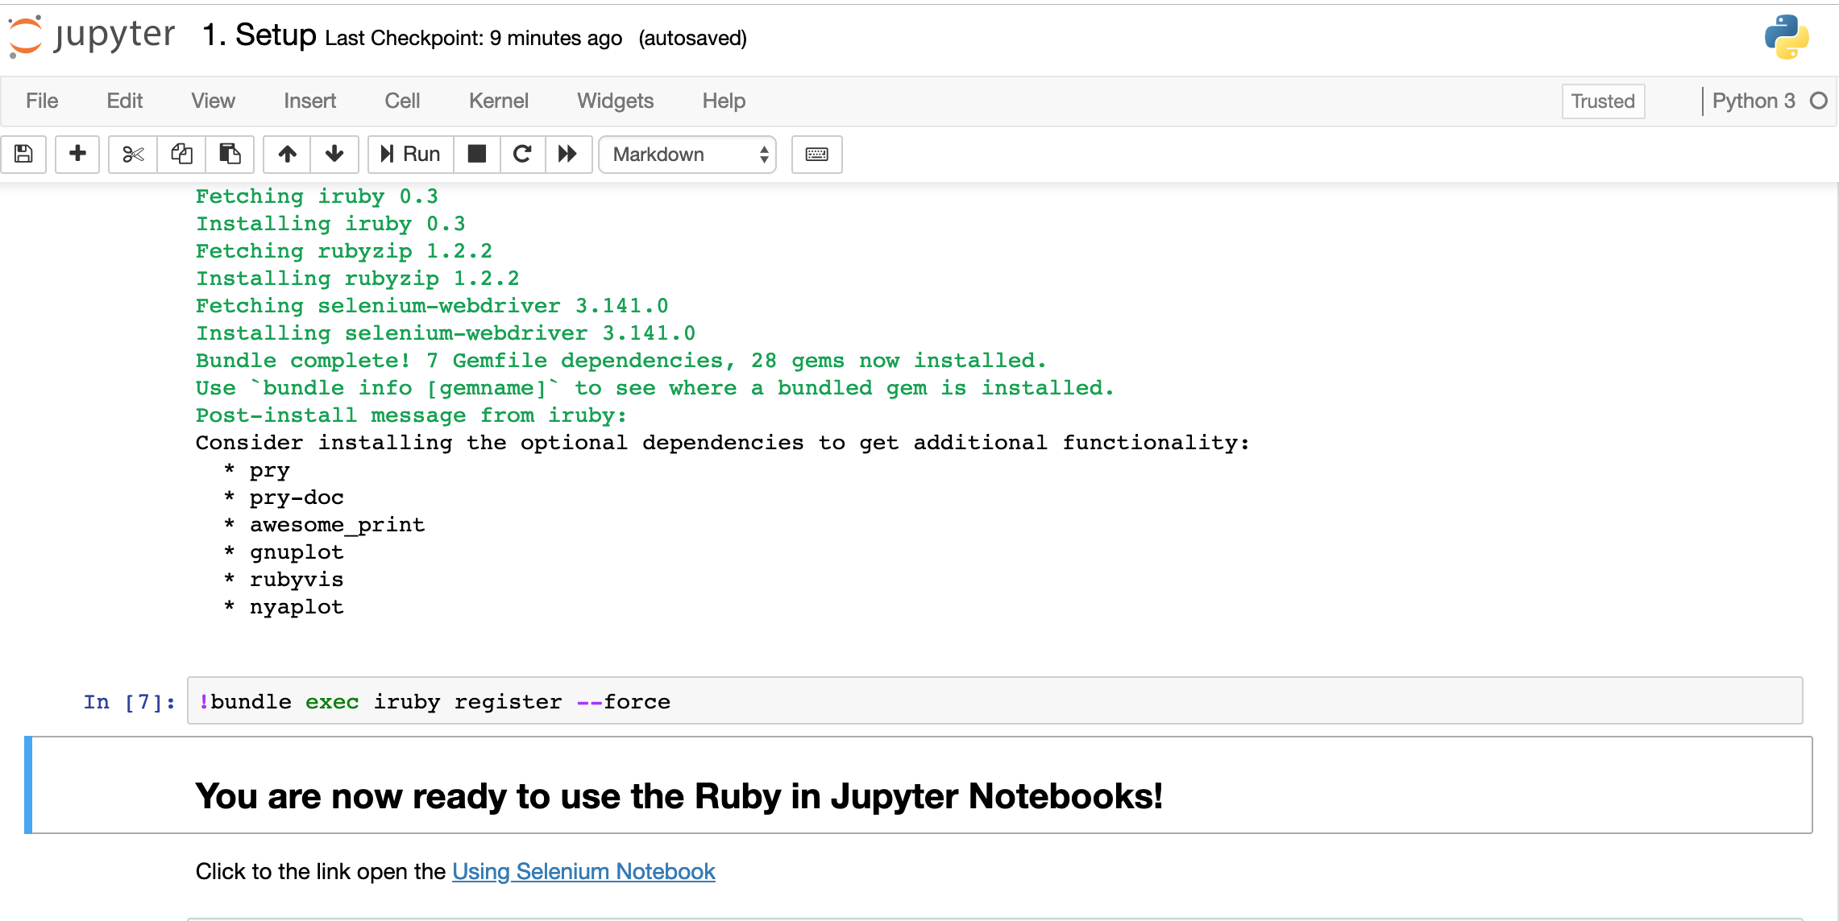
Task: Open the Cell menu
Action: point(401,101)
